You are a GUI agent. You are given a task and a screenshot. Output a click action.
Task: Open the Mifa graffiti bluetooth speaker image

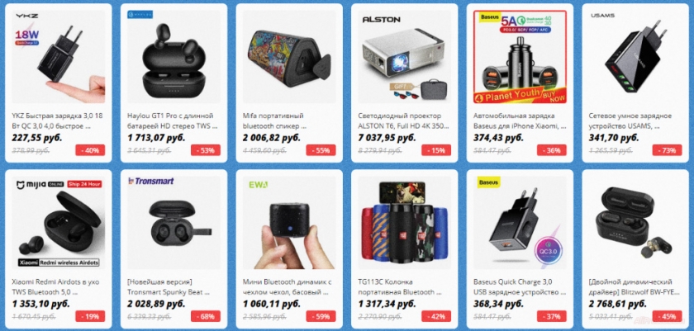click(289, 57)
